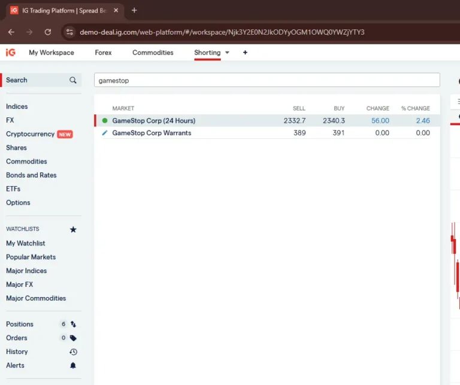Image resolution: width=460 pixels, height=385 pixels.
Task: Select the GameStop Corp (24 Hours) market row
Action: [267, 120]
